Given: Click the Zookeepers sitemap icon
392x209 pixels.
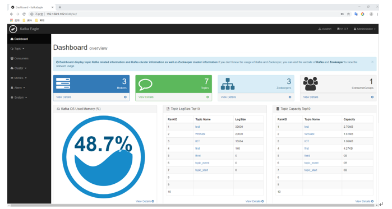Looking at the screenshot, I should pos(228,83).
